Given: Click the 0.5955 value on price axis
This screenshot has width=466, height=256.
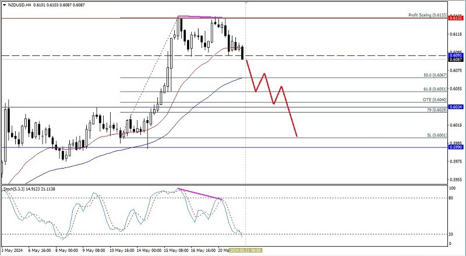Looking at the screenshot, I should (456, 180).
